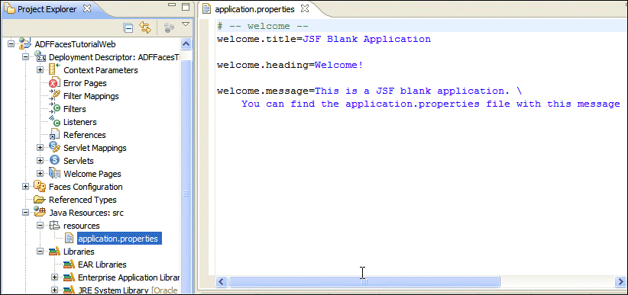Collapse the ADFFacesTutorialWeb project node
The image size is (628, 295).
[x=11, y=44]
